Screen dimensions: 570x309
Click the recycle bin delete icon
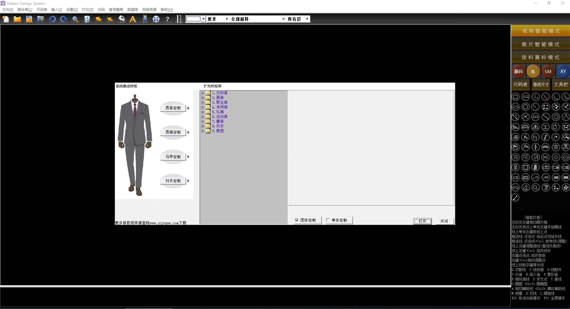point(87,19)
